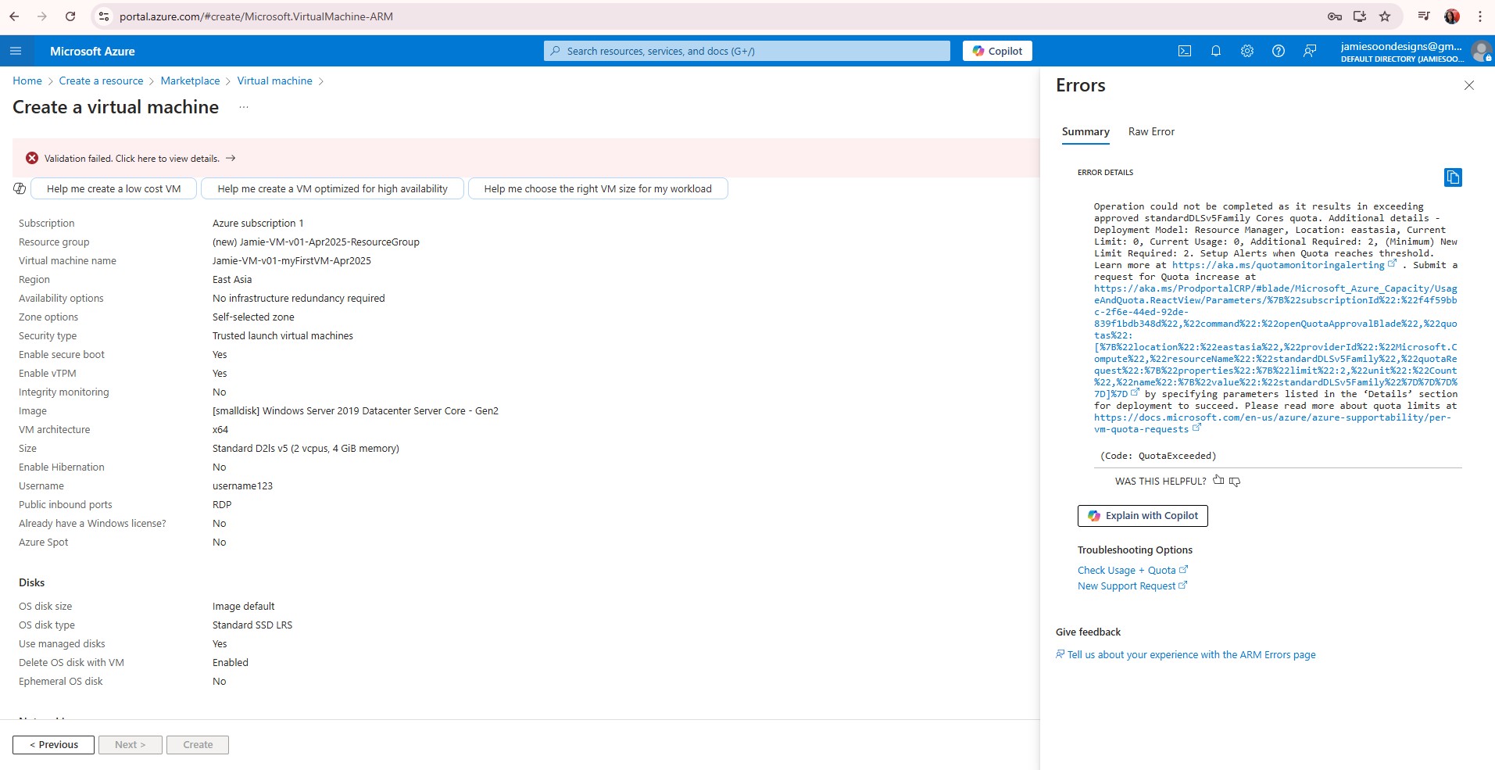Navigate to the Create a resource breadcrumb
The height and width of the screenshot is (770, 1495).
tap(101, 81)
